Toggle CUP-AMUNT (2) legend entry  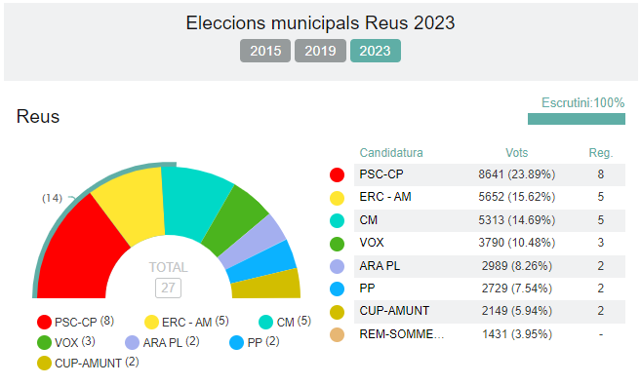(88, 363)
